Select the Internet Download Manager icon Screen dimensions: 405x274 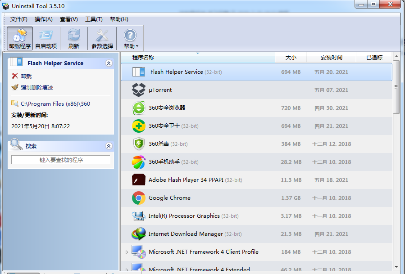click(139, 234)
